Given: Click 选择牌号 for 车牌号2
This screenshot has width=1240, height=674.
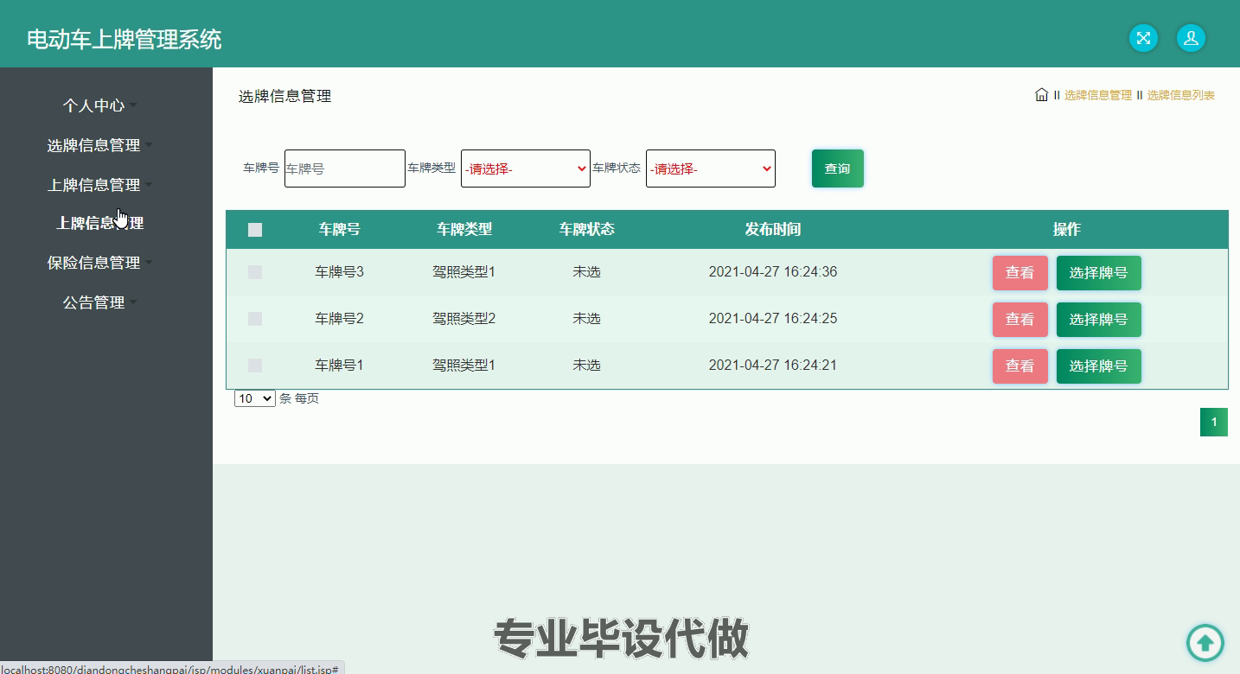Looking at the screenshot, I should coord(1098,320).
